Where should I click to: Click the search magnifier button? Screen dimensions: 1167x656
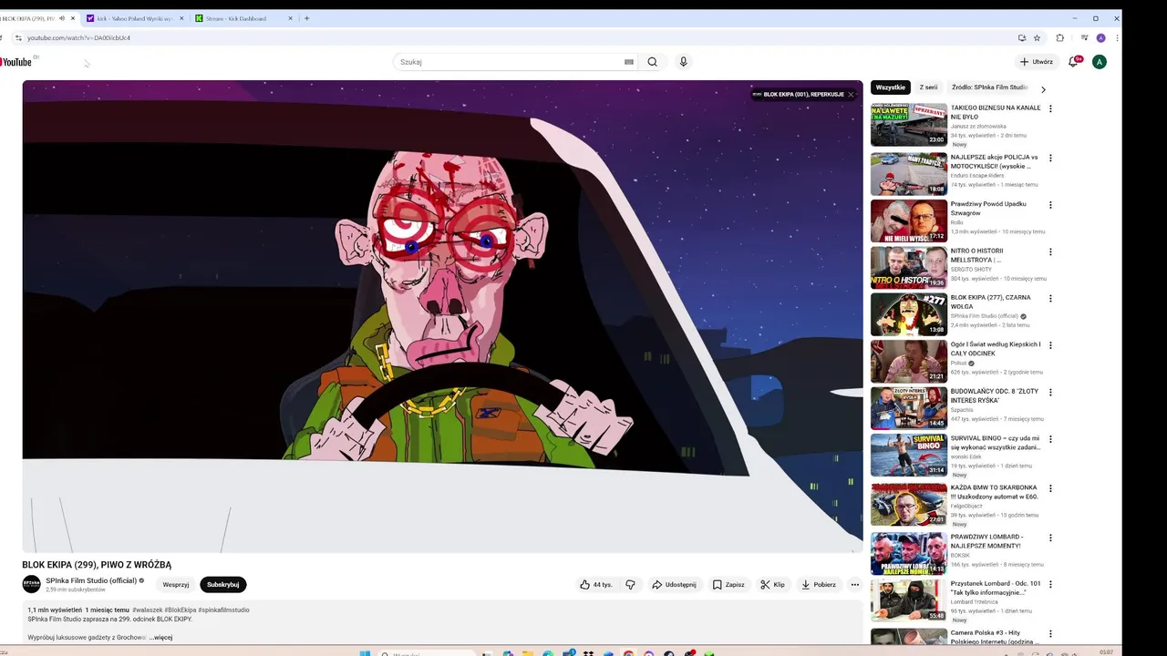coord(652,62)
